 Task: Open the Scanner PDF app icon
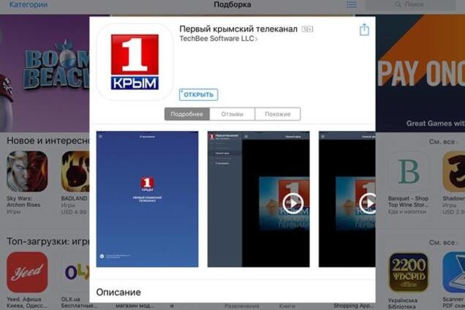454,272
